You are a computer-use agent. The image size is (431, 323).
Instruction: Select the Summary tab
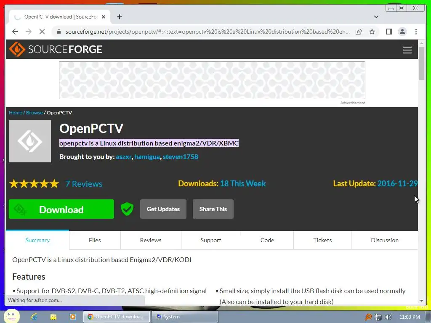click(37, 240)
